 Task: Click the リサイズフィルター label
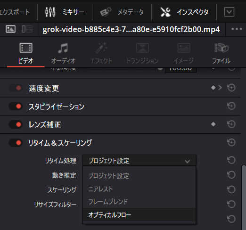(55, 205)
